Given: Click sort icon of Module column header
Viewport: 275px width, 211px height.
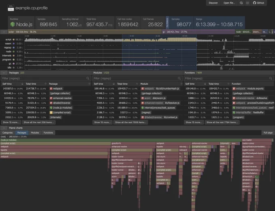Looking at the screenshot, I should pyautogui.click(x=181, y=84).
